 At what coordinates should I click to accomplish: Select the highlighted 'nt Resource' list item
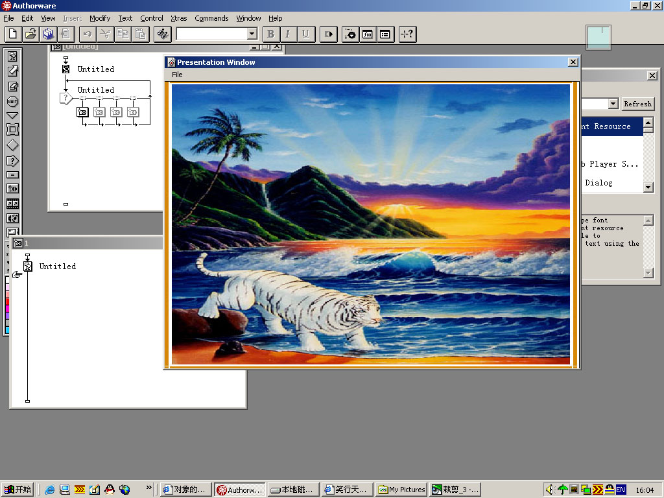click(x=612, y=126)
